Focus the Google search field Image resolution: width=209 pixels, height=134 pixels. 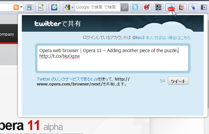click(98, 7)
